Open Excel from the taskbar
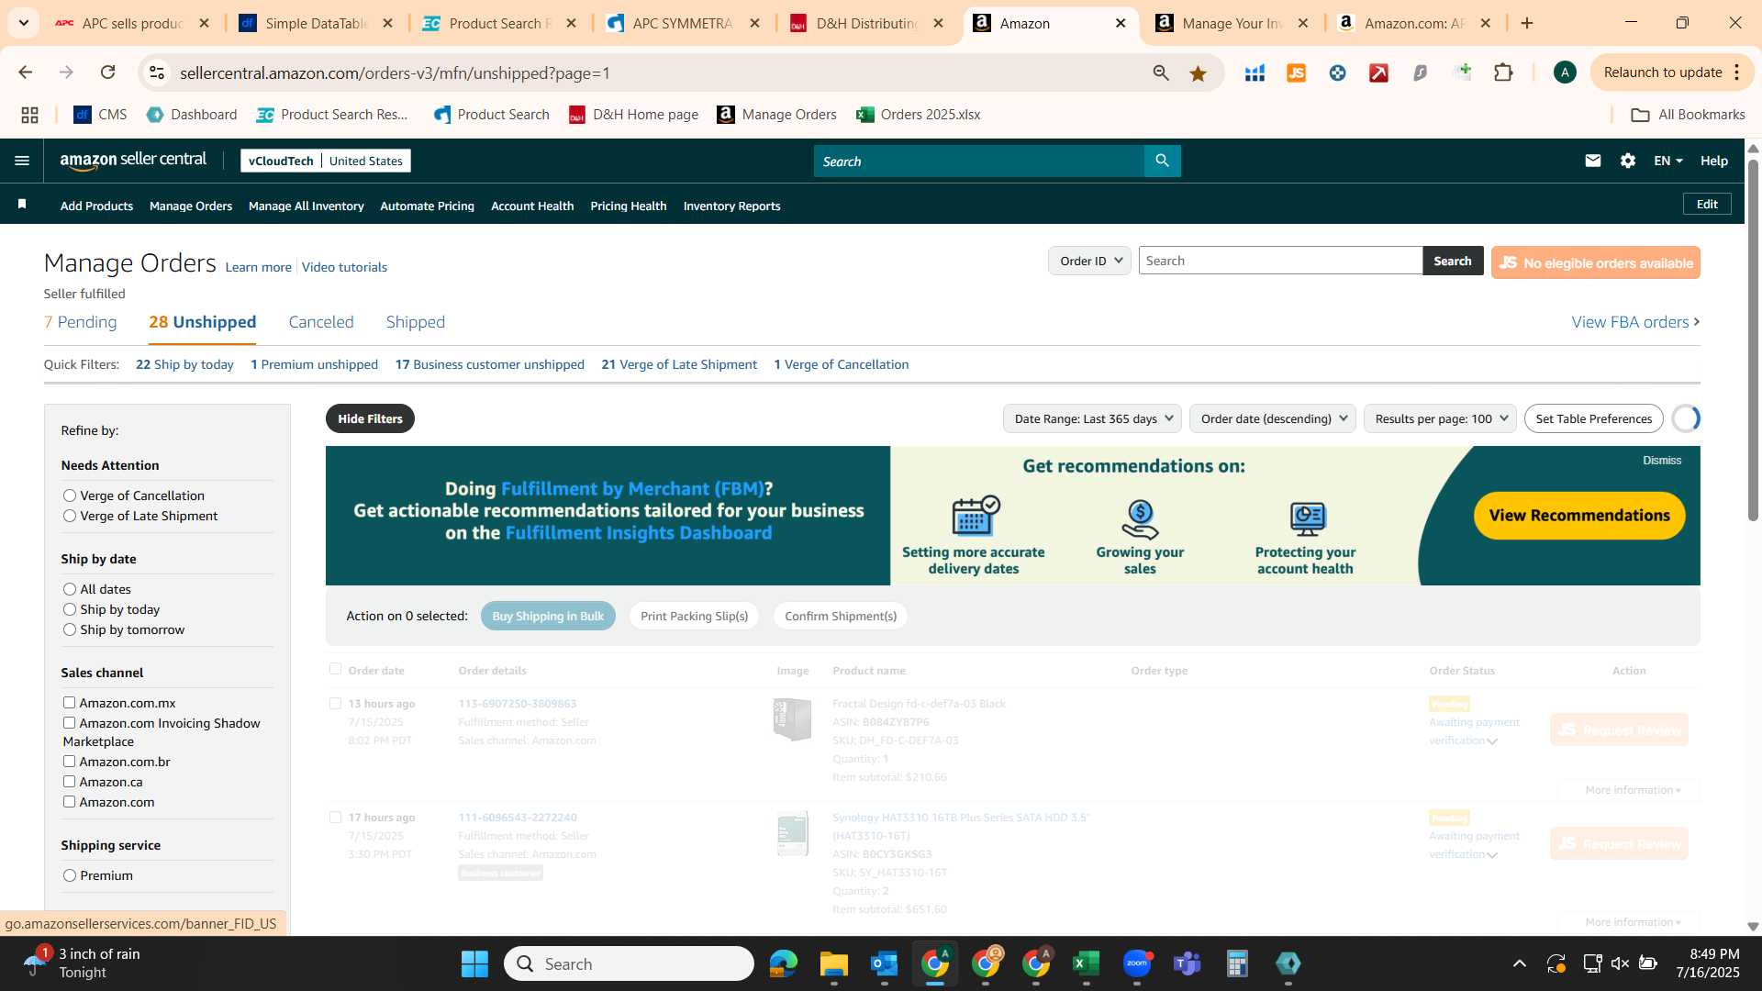Screen dimensions: 1762x991 click(1086, 963)
